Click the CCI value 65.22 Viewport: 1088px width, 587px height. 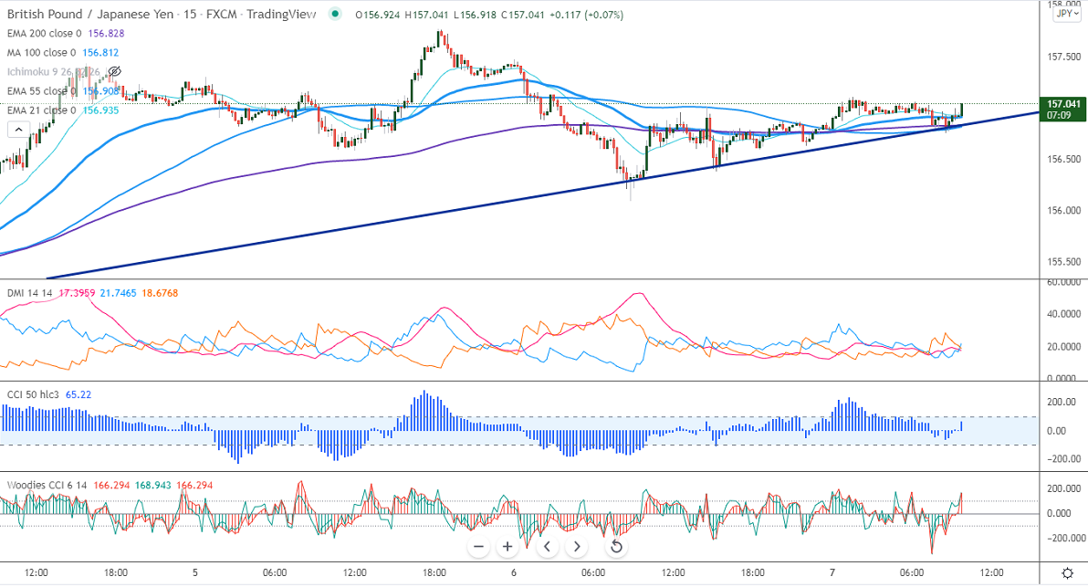pos(78,394)
